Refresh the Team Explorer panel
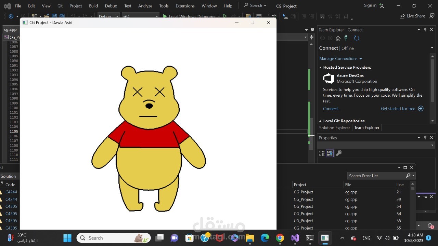438x246 pixels. pos(357,38)
